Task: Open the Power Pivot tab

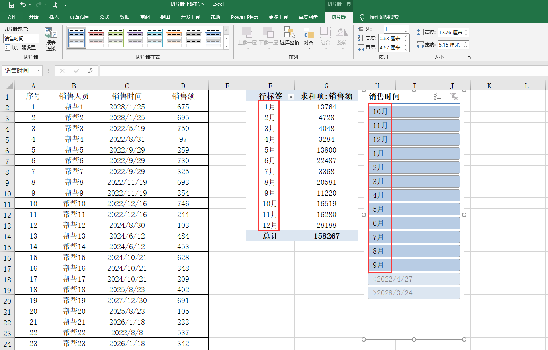Action: click(245, 17)
